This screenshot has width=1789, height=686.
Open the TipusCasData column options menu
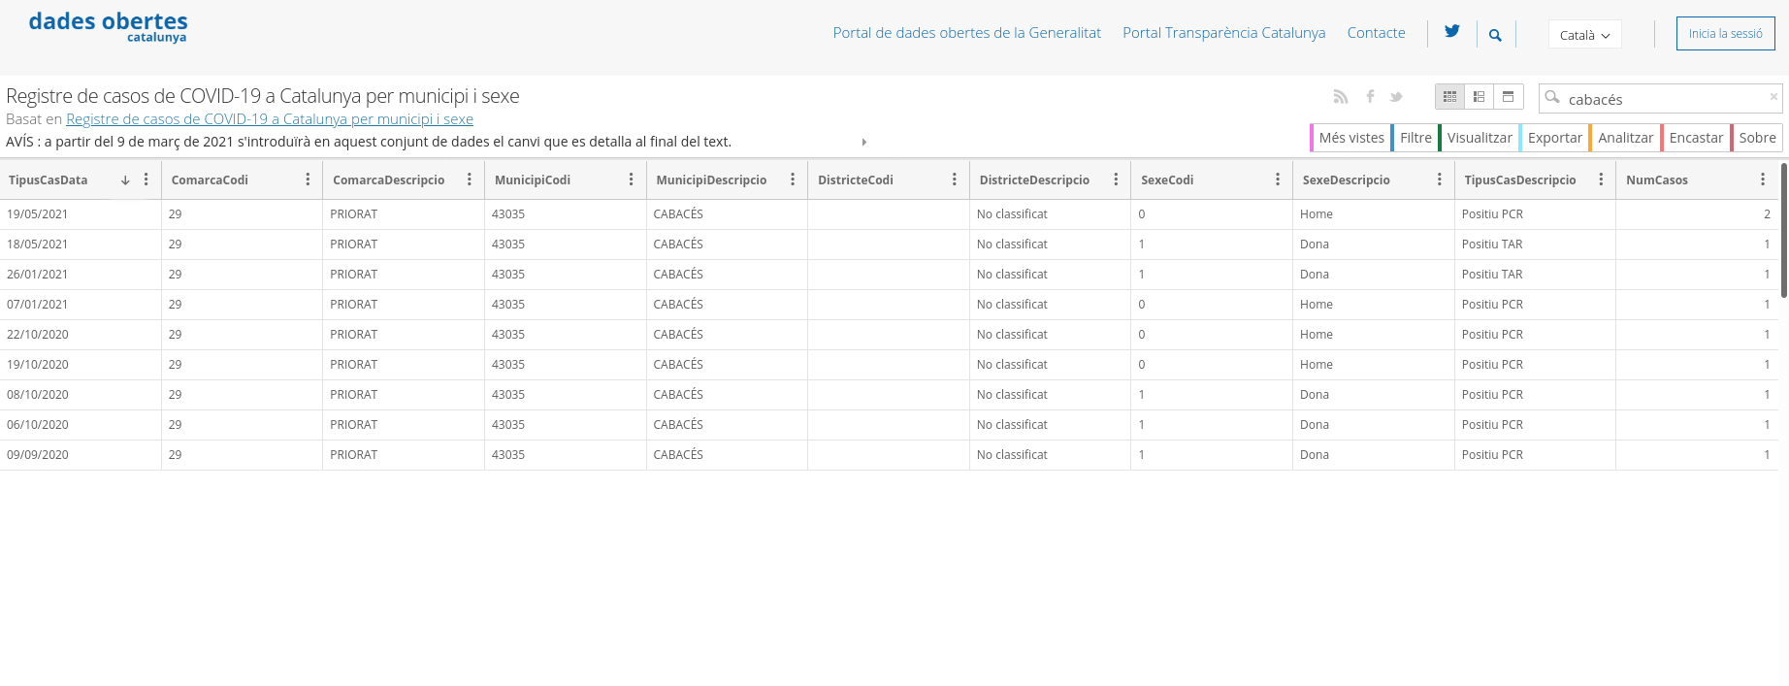(146, 180)
